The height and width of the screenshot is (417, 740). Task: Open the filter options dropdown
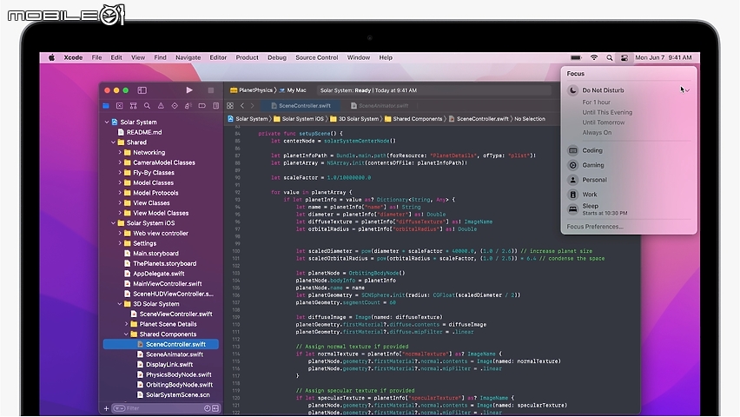[x=118, y=408]
